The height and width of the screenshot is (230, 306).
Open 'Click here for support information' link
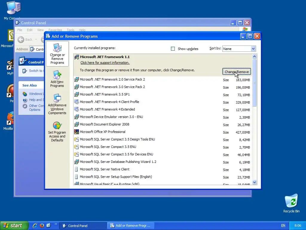click(x=105, y=63)
